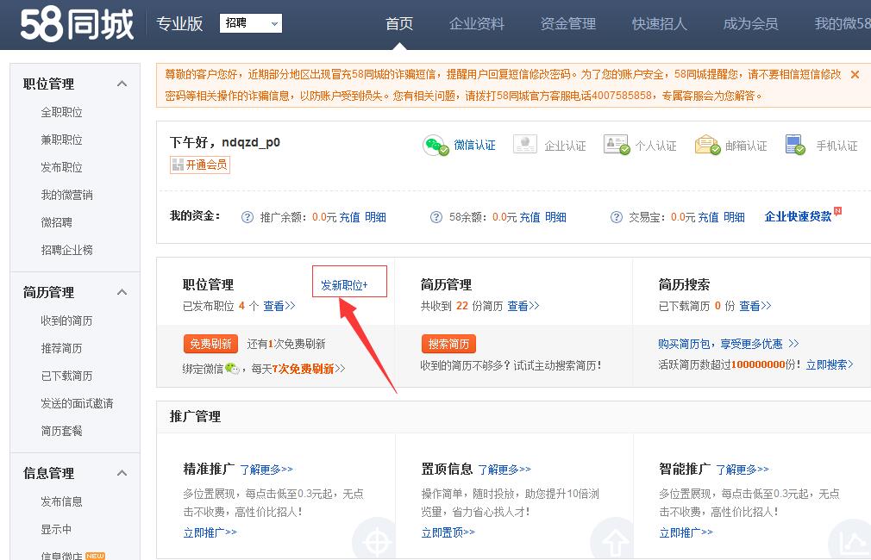Open 全职职位 in sidebar

61,112
